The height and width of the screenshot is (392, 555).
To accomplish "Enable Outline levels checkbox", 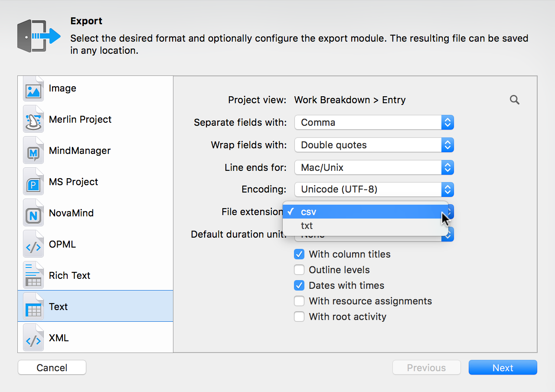I will (x=299, y=270).
